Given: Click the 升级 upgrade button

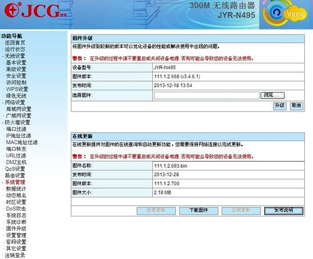Looking at the screenshot, I should pyautogui.click(x=280, y=106).
